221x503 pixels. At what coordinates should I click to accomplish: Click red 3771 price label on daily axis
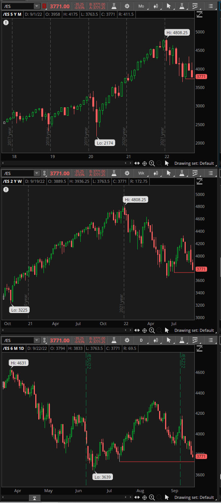coord(201,456)
